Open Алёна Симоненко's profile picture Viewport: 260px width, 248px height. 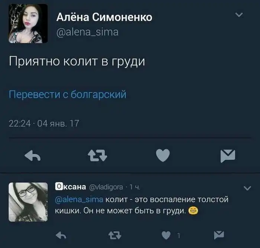point(28,23)
